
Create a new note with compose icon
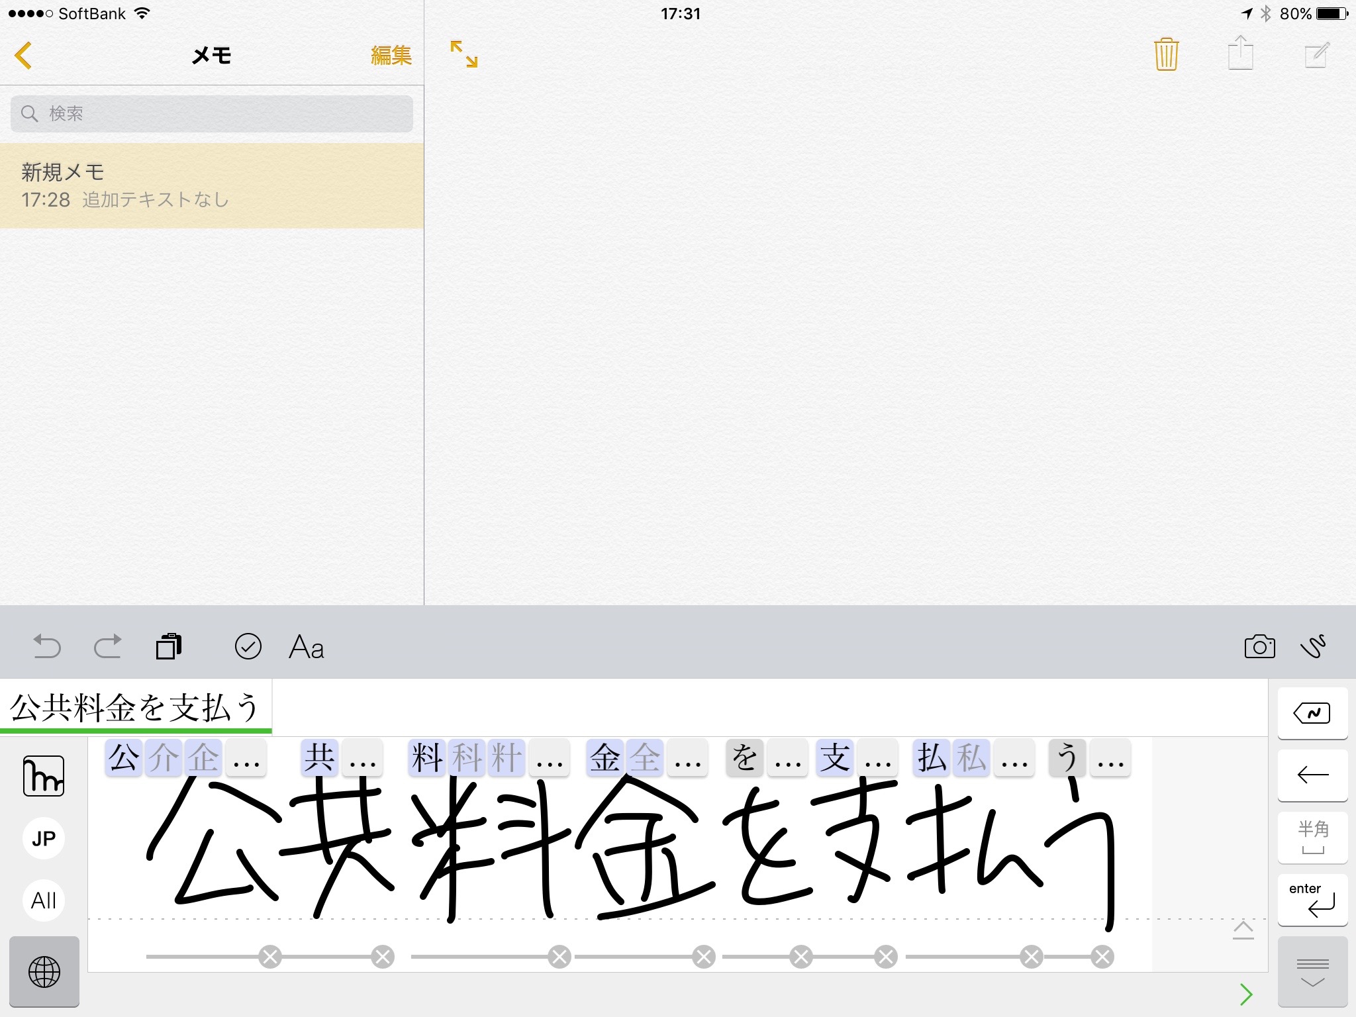(1316, 54)
